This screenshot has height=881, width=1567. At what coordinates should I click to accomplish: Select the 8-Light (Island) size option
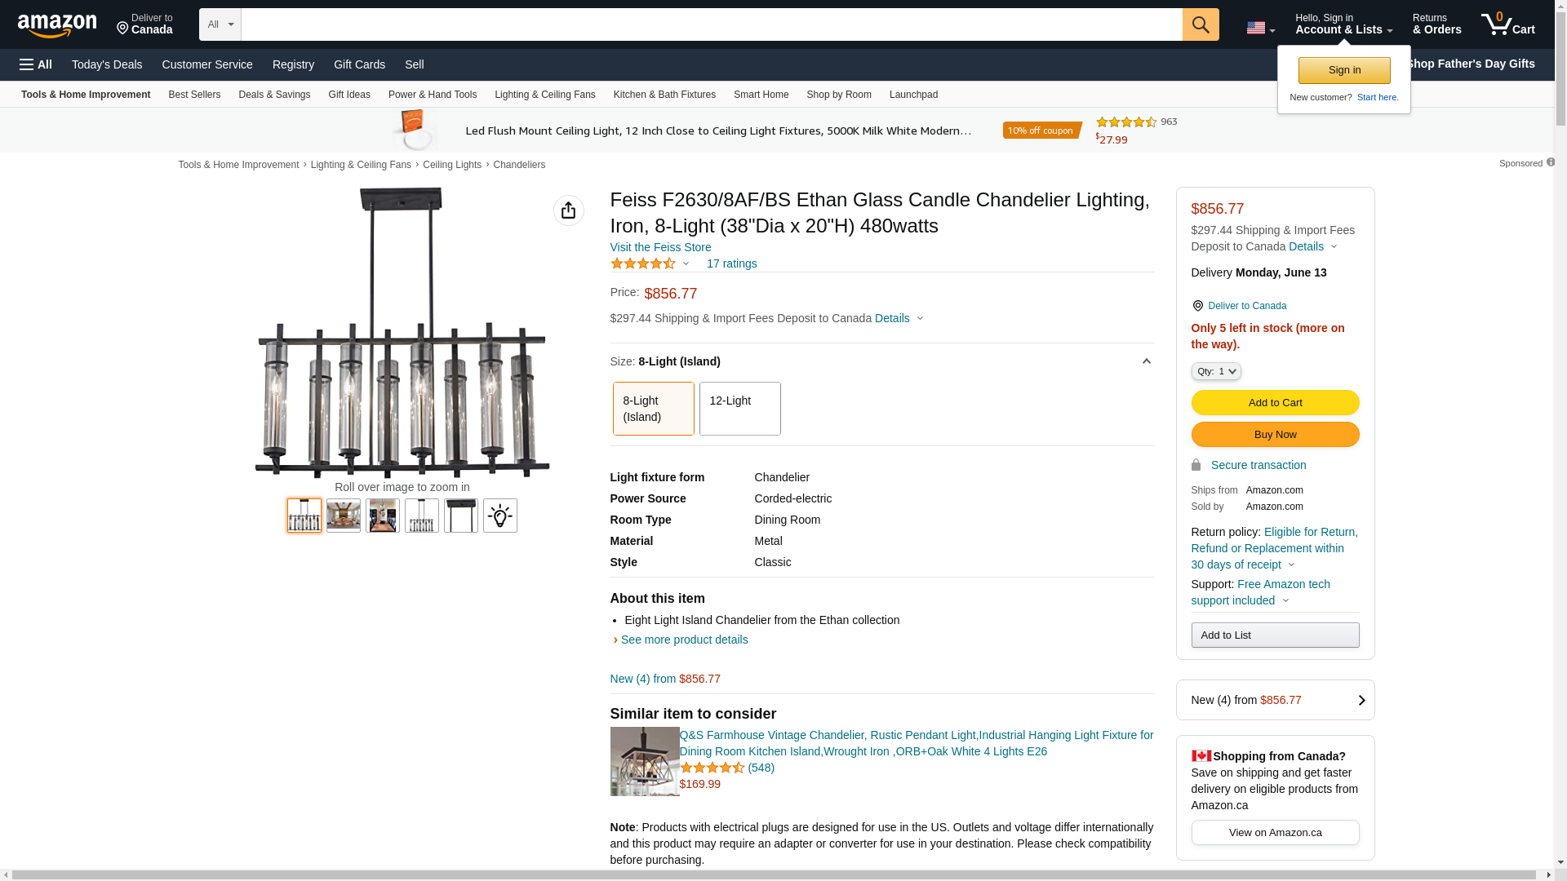tap(653, 409)
